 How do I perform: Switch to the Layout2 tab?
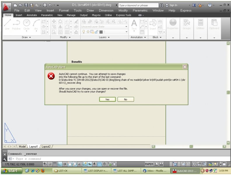[x=46, y=147]
